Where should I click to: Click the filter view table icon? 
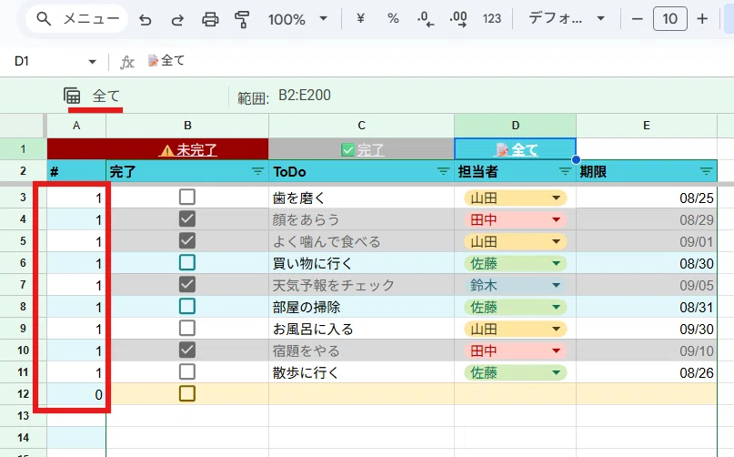tap(72, 96)
